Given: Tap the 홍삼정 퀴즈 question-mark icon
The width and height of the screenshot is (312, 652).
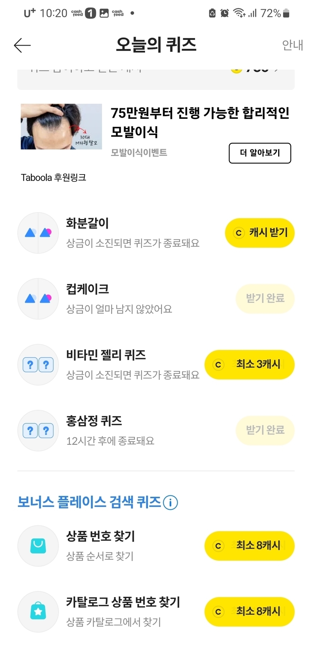Looking at the screenshot, I should tap(38, 430).
